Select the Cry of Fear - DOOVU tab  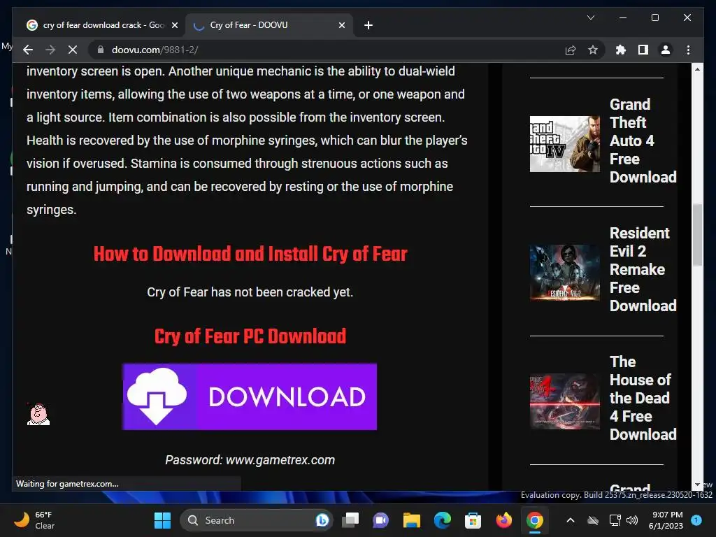click(268, 25)
